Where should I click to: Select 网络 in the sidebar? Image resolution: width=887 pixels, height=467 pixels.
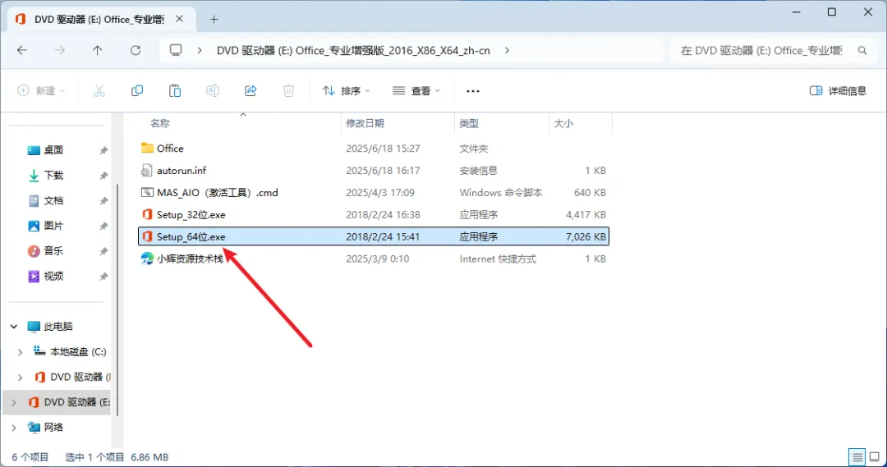(x=53, y=428)
